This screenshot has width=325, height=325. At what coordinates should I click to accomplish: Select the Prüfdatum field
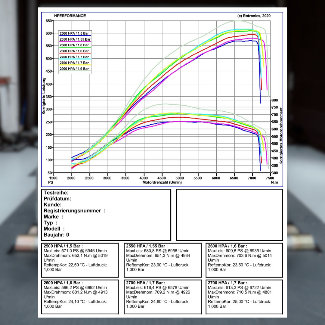(57, 199)
